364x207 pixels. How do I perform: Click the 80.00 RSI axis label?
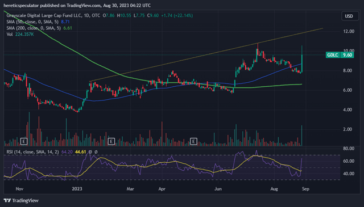[349, 149]
